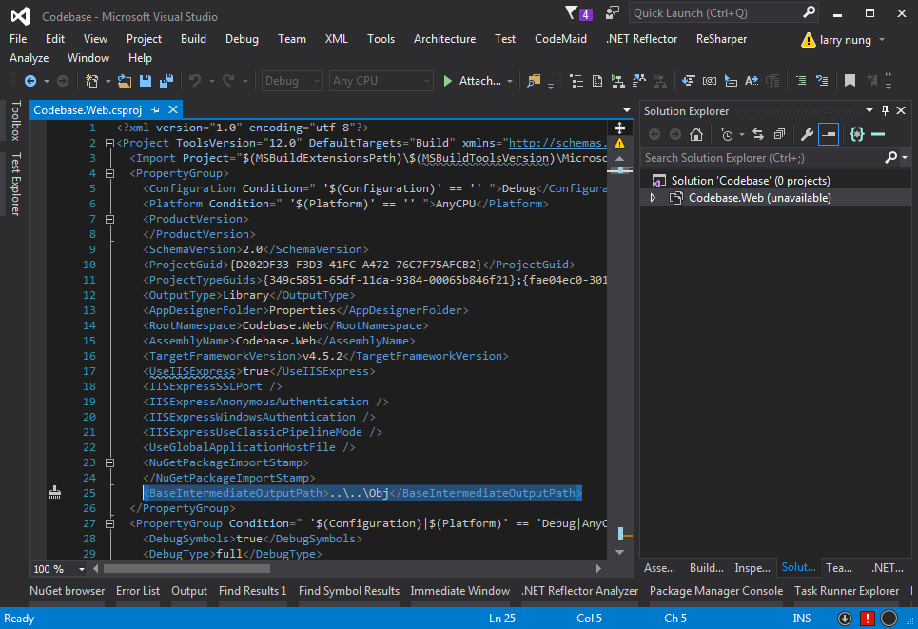Click the bookmark toolbar icon
This screenshot has height=629, width=918.
point(850,82)
